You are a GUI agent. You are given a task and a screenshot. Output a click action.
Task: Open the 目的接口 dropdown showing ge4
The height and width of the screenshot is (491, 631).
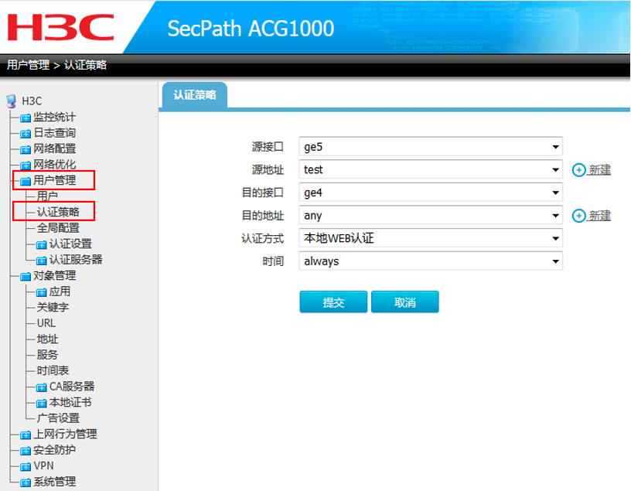[x=430, y=193]
